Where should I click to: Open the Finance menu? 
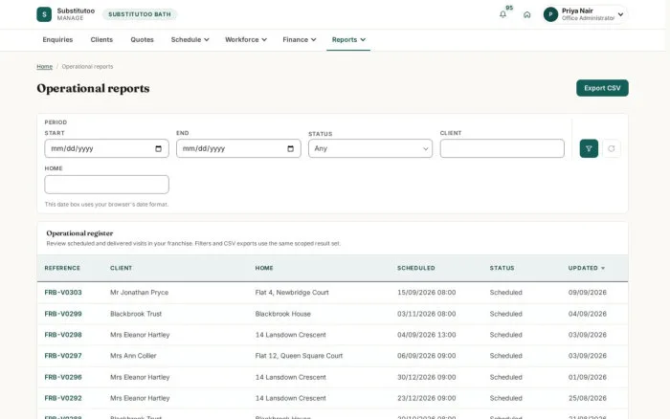(300, 40)
